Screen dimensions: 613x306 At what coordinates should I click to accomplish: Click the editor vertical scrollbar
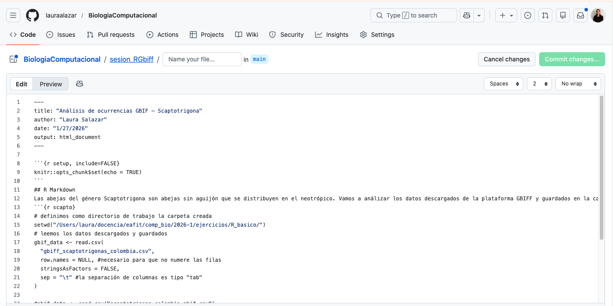[x=602, y=167]
